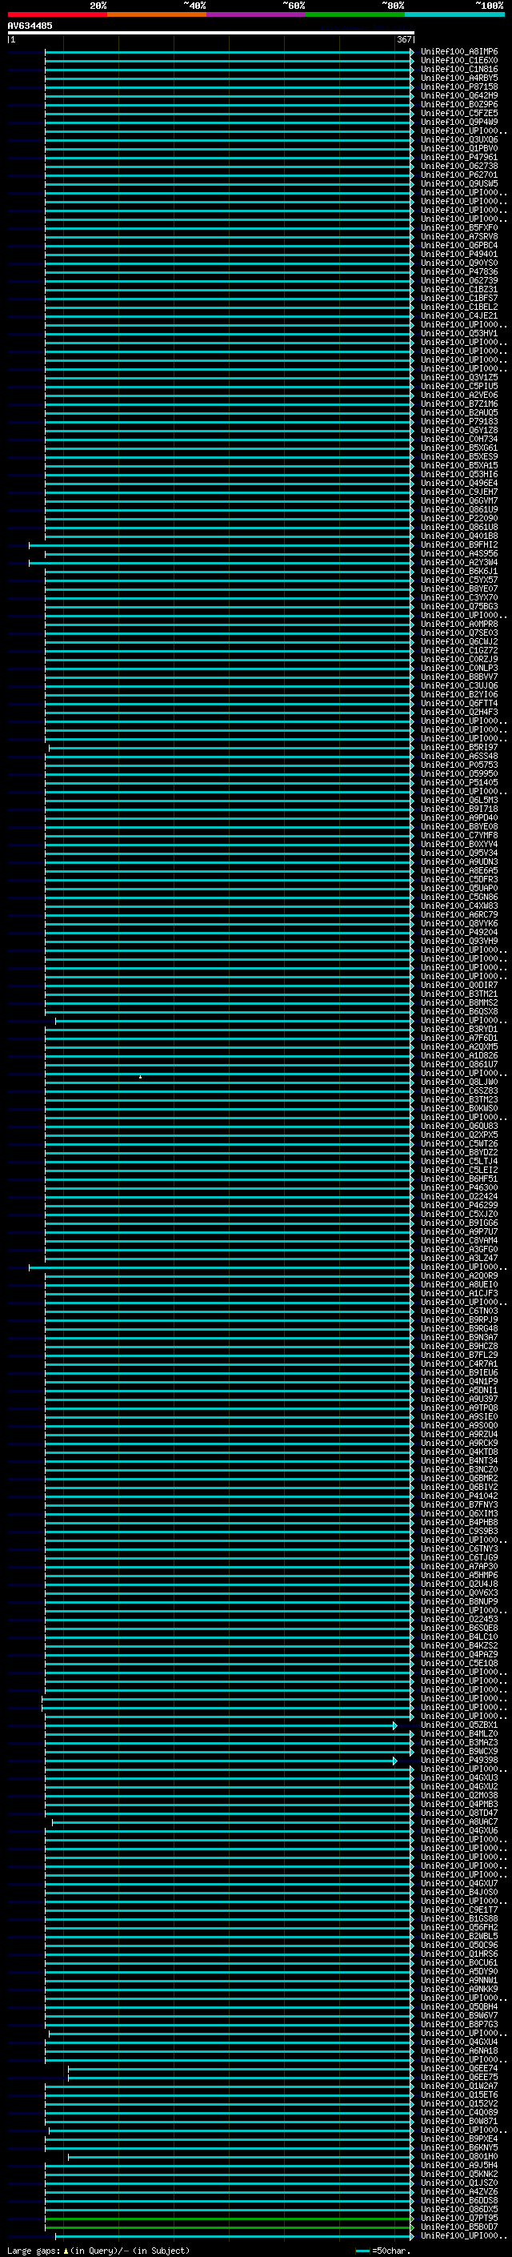Click the green ~80% identity legend segment
This screenshot has height=2257, width=512.
(x=355, y=14)
